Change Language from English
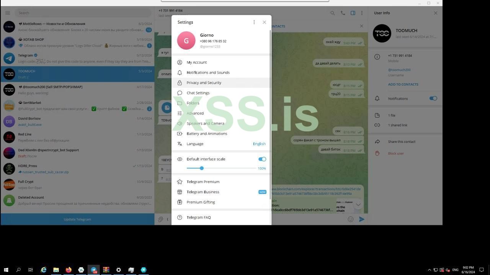 click(221, 144)
